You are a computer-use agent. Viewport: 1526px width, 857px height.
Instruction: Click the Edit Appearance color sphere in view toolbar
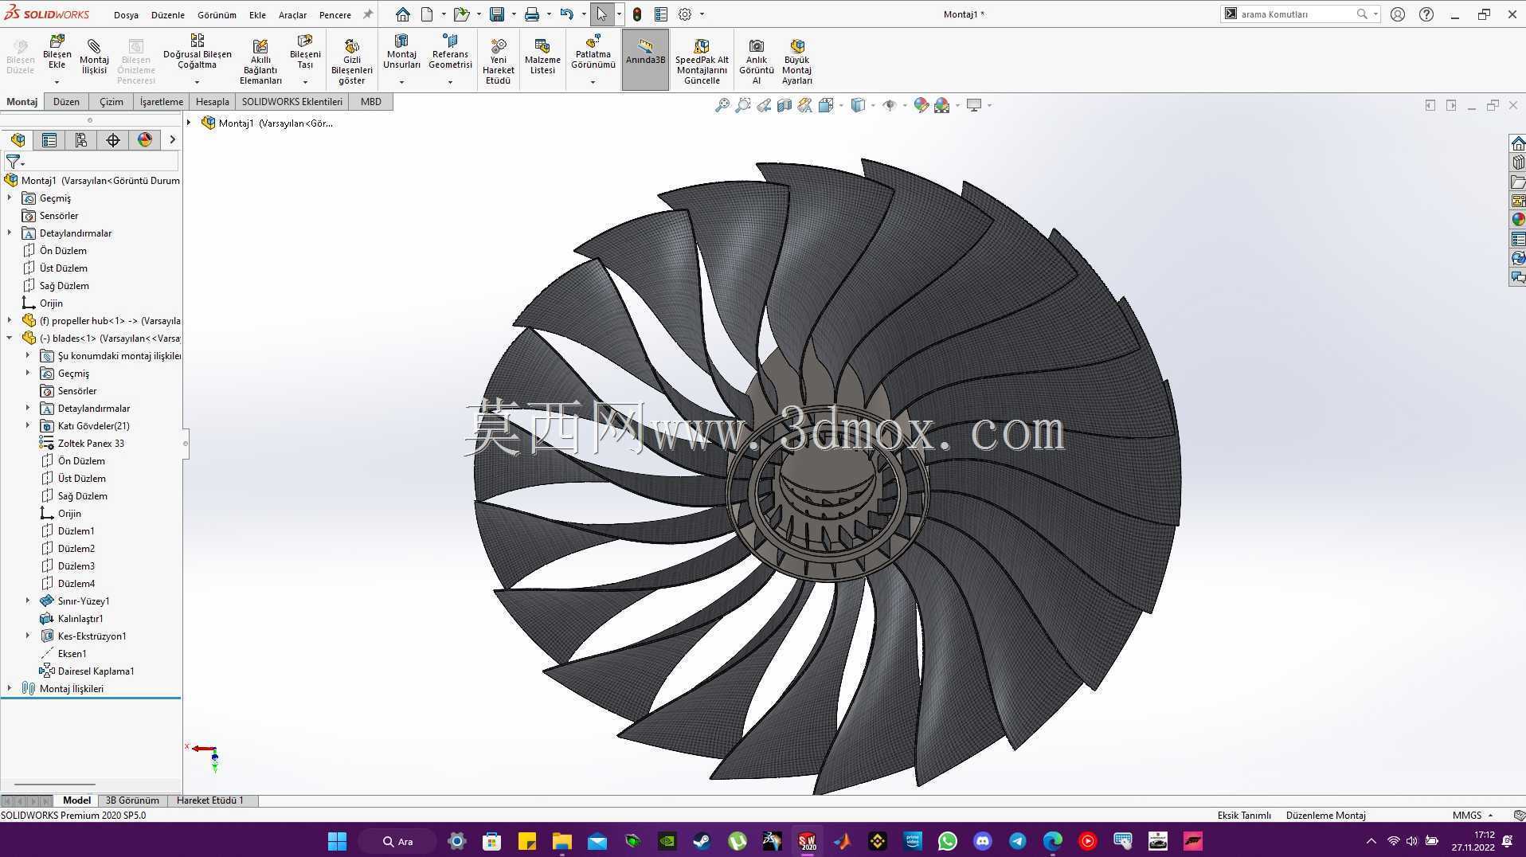pos(921,105)
